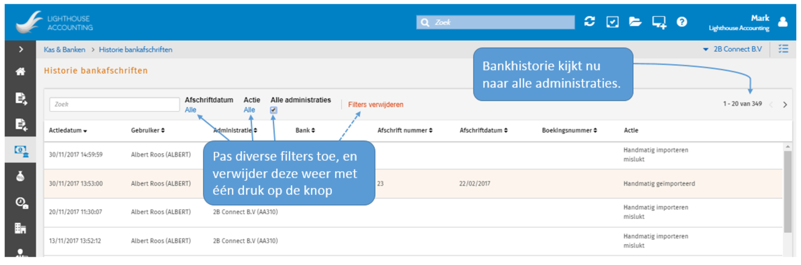
Task: Click the buildings icon in the sidebar
Action: [21, 228]
